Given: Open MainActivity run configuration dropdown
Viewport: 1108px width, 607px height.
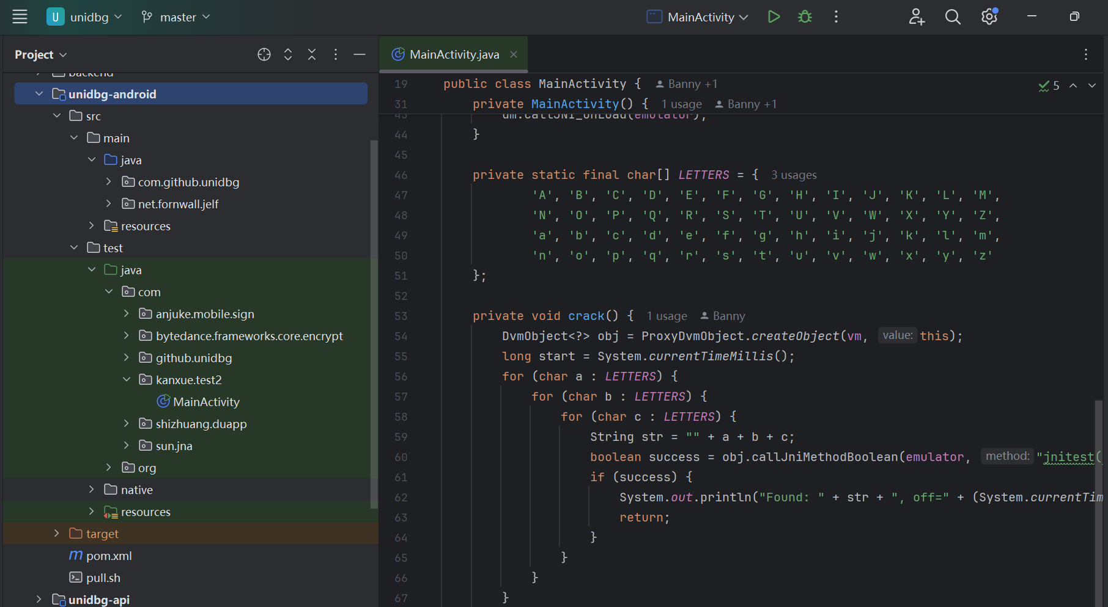Looking at the screenshot, I should point(698,16).
